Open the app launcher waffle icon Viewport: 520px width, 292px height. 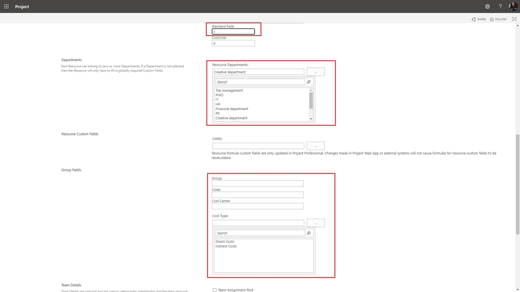coord(7,7)
